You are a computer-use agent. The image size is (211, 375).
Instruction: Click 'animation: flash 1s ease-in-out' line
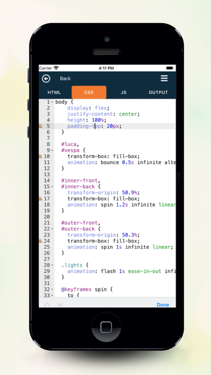122,271
